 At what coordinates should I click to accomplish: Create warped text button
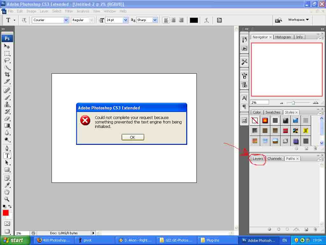tap(206, 20)
